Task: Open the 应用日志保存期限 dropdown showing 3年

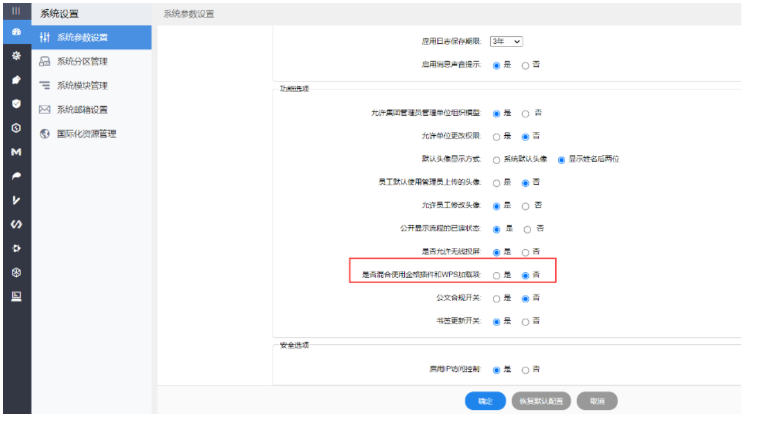Action: 506,41
